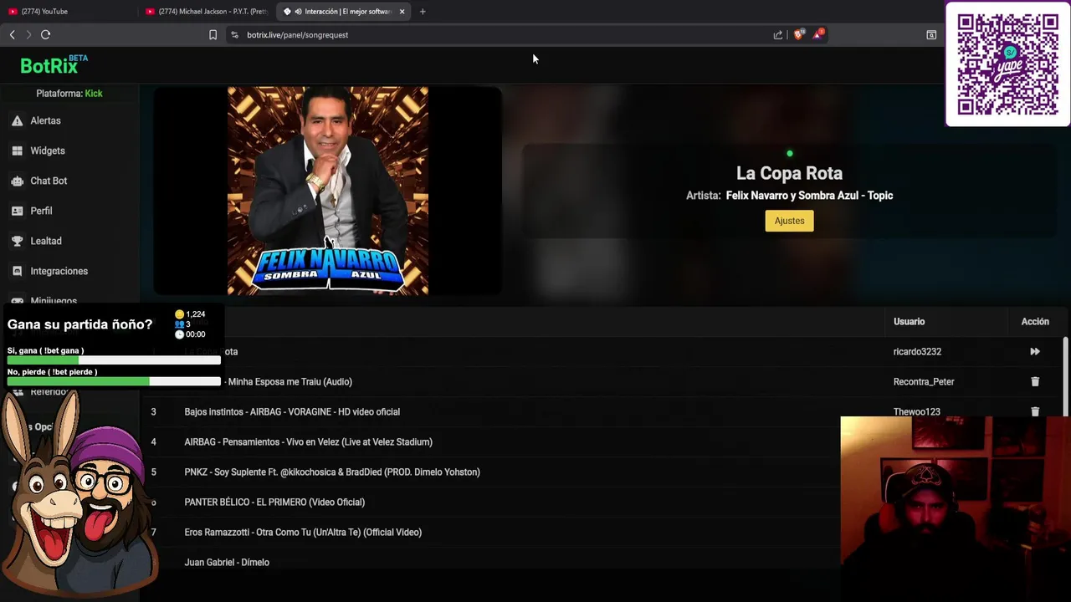Click the Chat Bot robot icon
Image resolution: width=1071 pixels, height=602 pixels.
[17, 181]
